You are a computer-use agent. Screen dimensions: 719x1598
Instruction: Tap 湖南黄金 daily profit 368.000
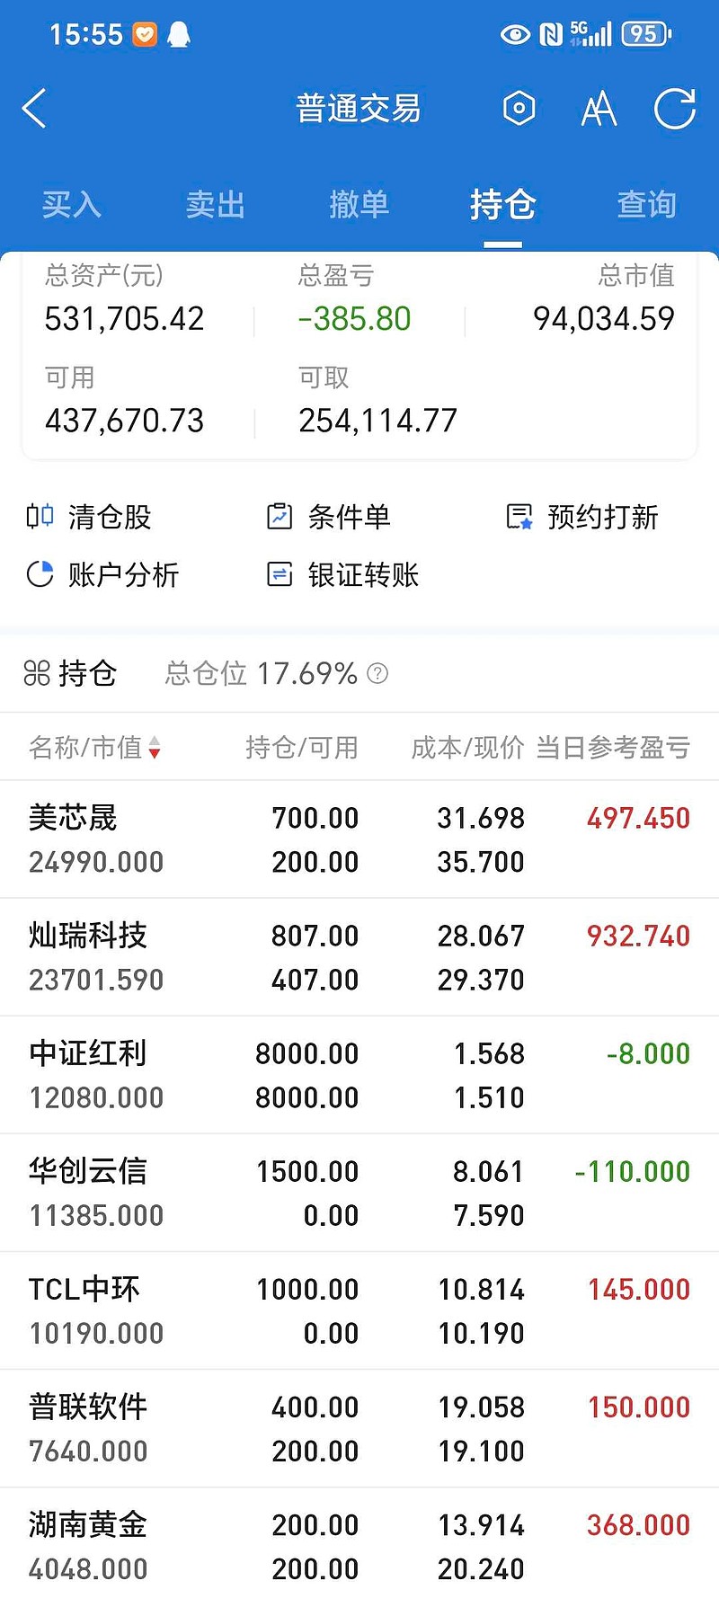click(x=639, y=1524)
